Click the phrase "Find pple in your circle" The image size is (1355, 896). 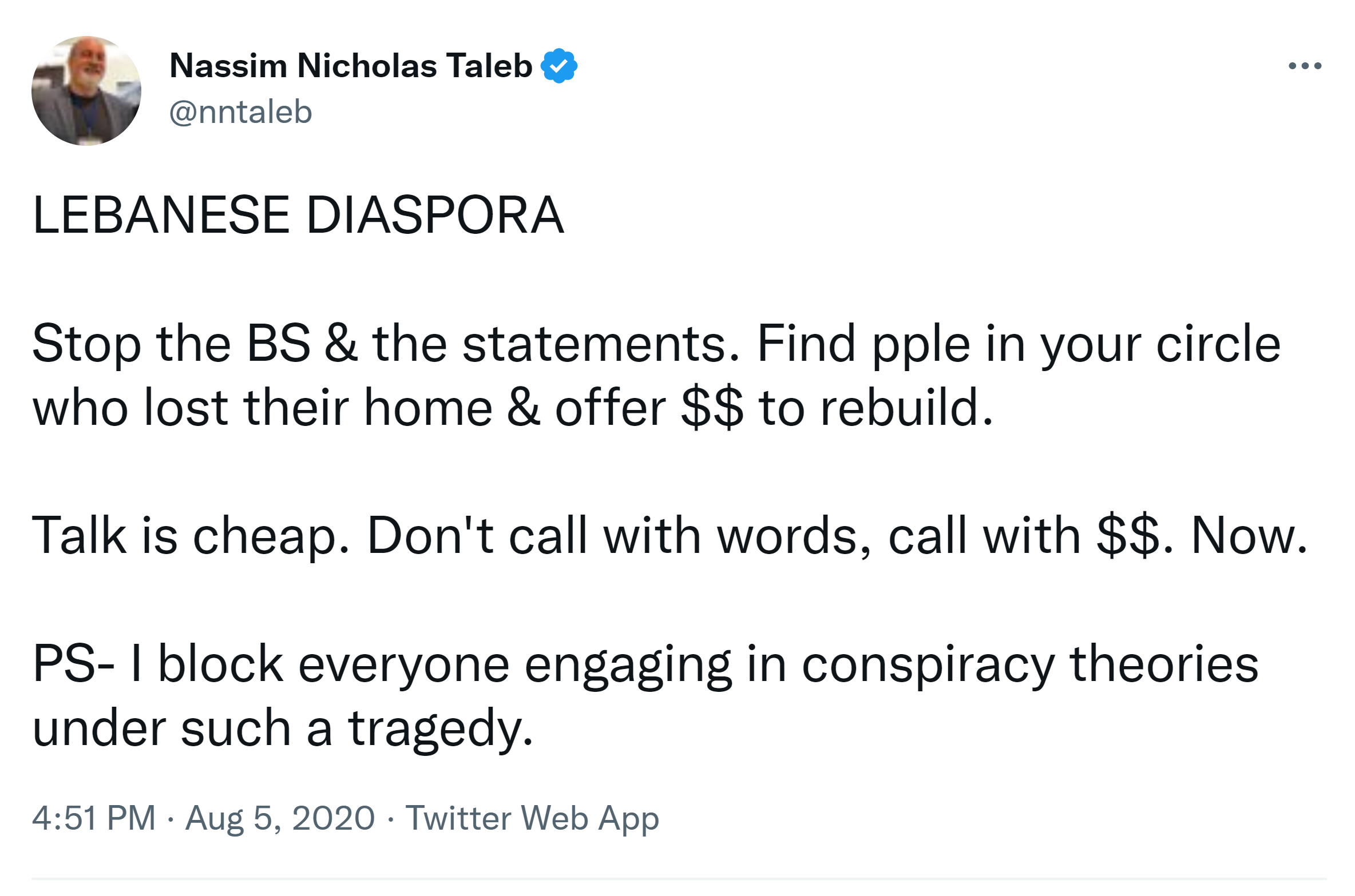pyautogui.click(x=1019, y=344)
